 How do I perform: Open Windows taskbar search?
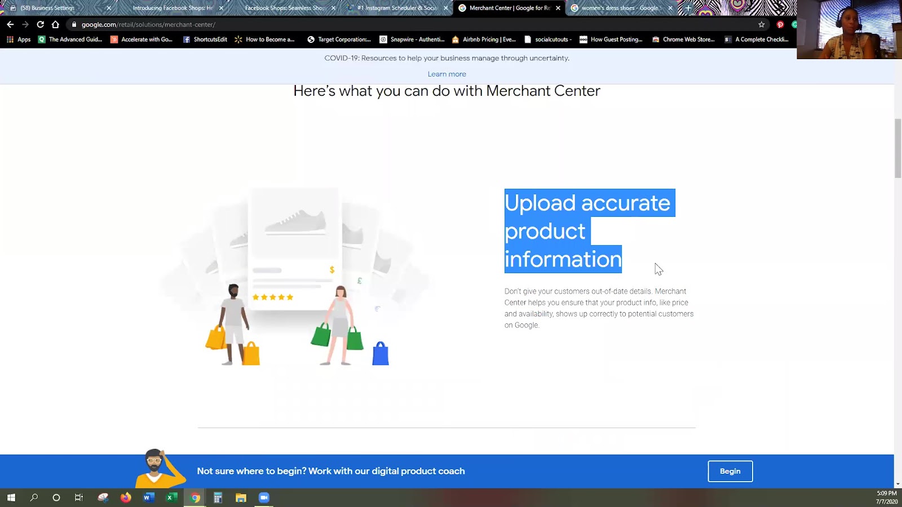pos(34,497)
